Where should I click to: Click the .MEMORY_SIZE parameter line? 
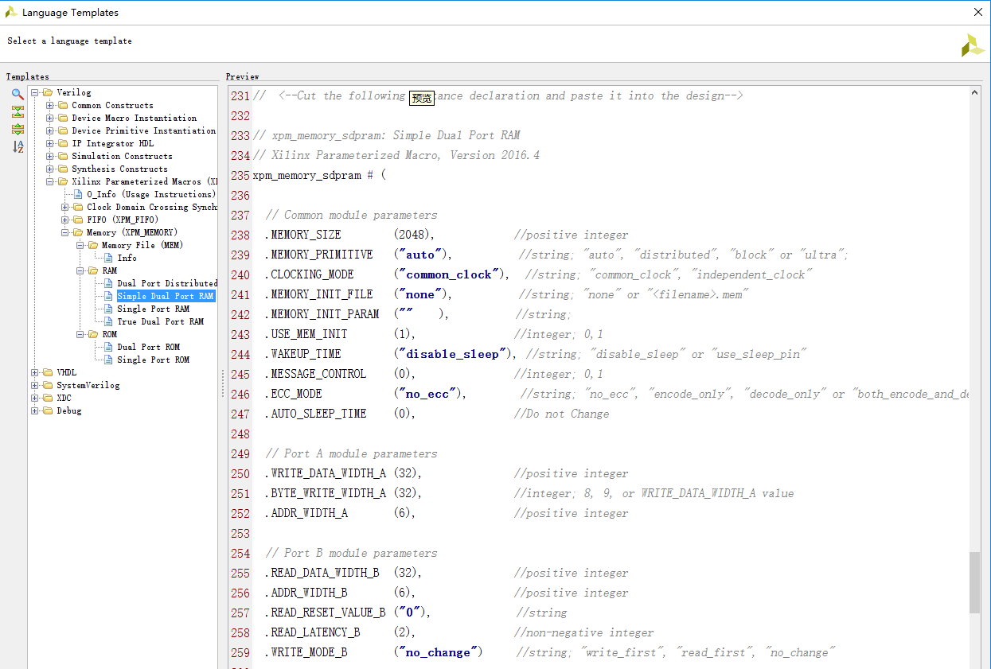click(x=447, y=235)
